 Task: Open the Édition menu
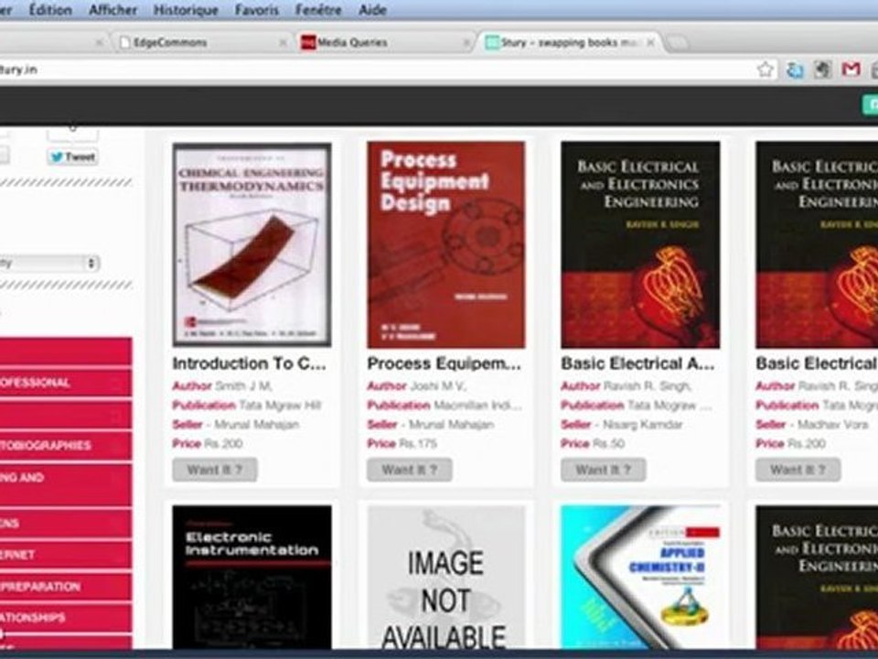pos(49,9)
